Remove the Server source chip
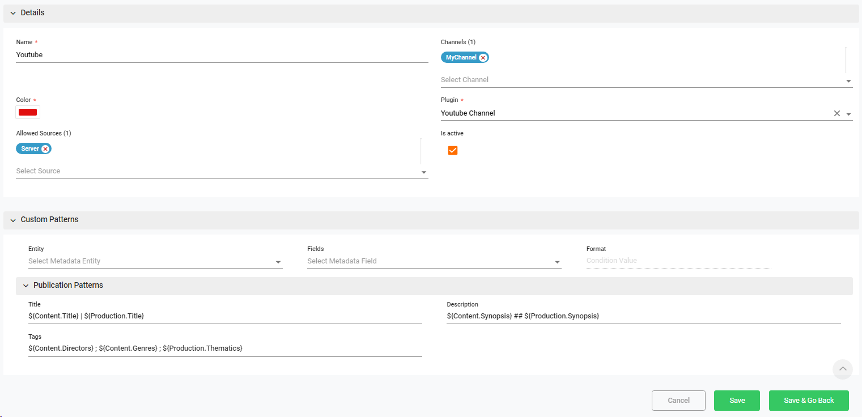This screenshot has height=417, width=862. pyautogui.click(x=45, y=149)
